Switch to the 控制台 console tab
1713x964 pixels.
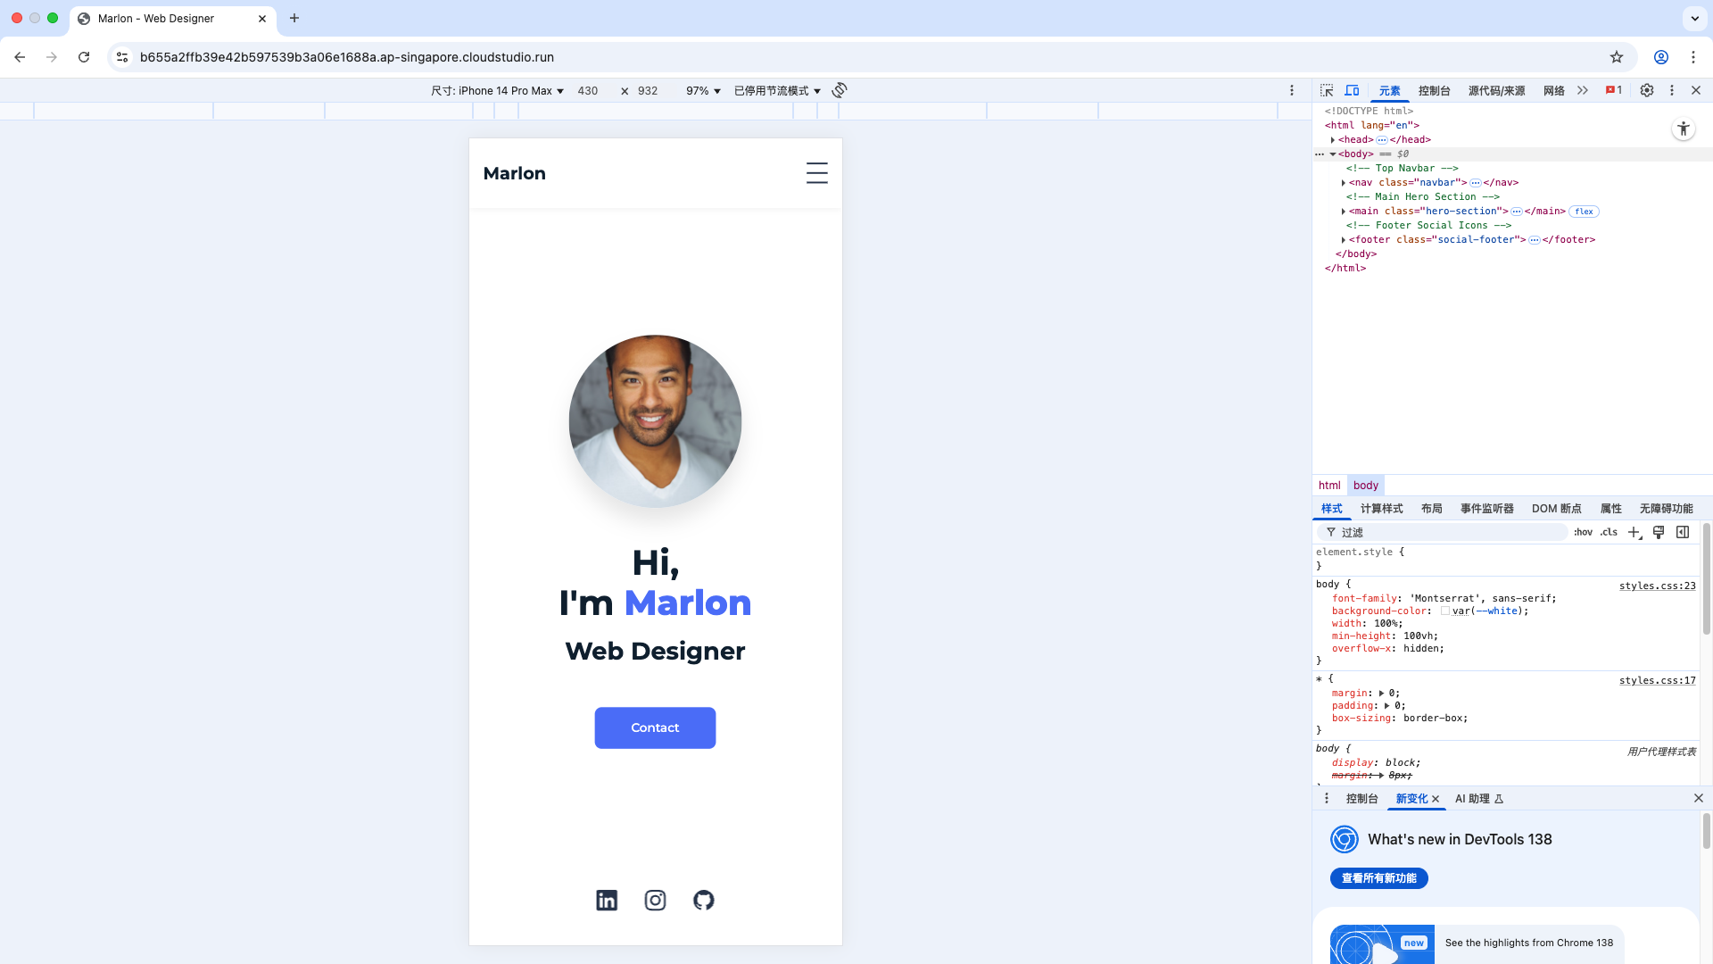click(x=1434, y=91)
